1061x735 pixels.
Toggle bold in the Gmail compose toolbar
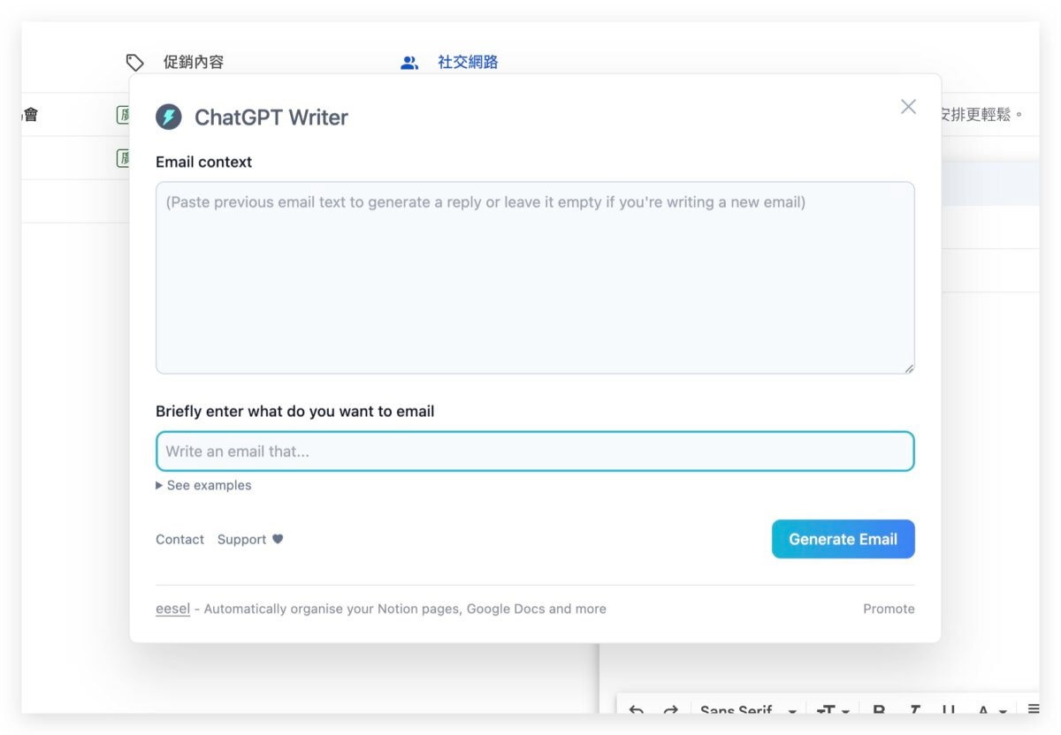[879, 709]
